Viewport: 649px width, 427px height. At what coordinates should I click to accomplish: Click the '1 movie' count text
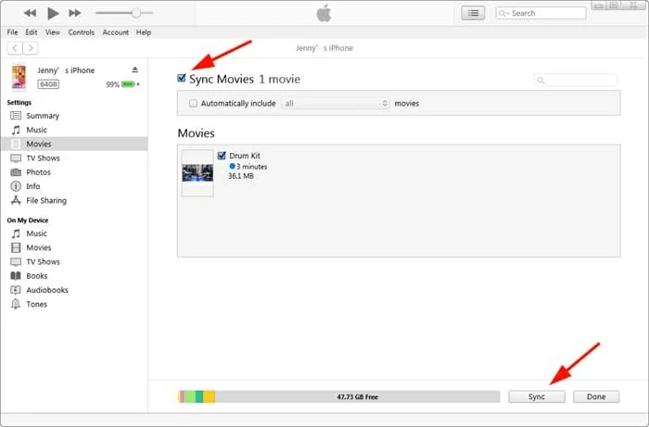pyautogui.click(x=279, y=79)
